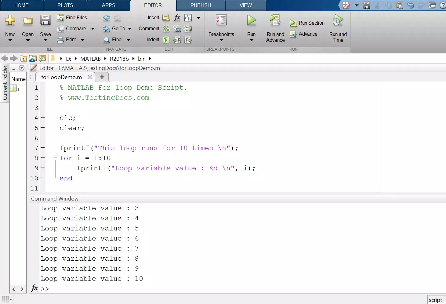The width and height of the screenshot is (446, 304).
Task: Click the Find Files icon
Action: pos(60,18)
